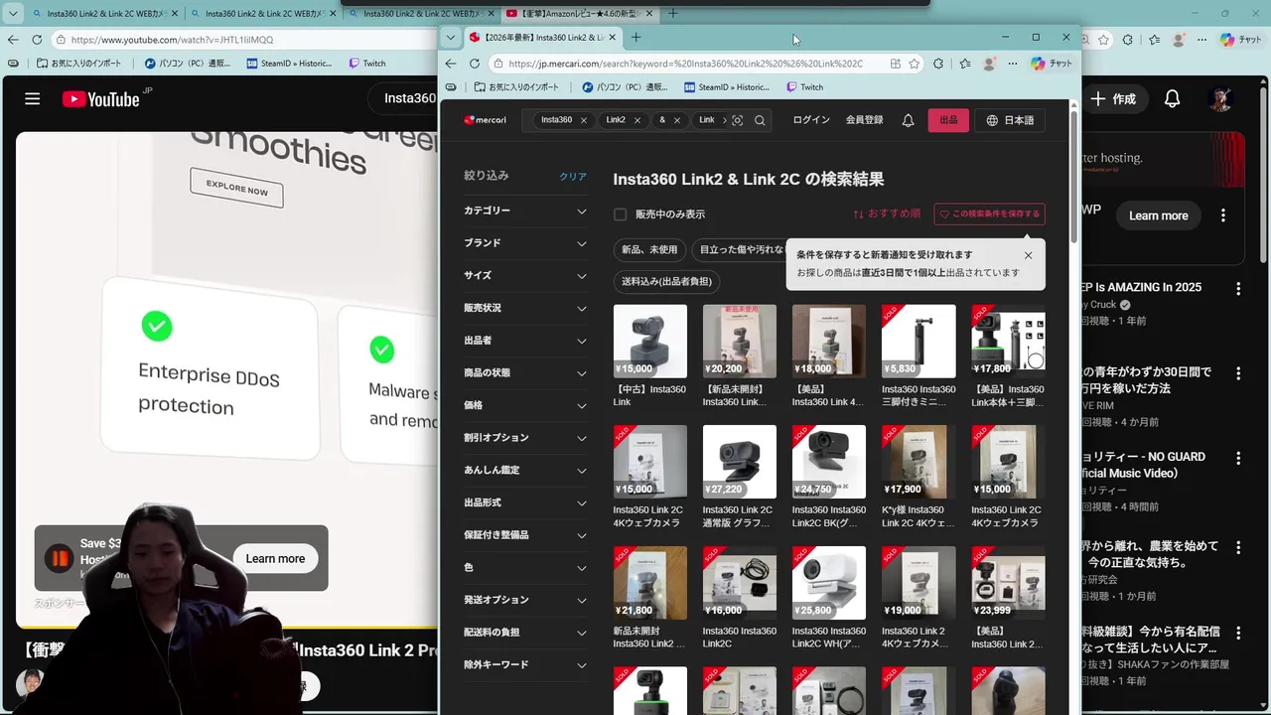Open YouTube account avatar
Screen dimensions: 1271x715
pos(1220,99)
